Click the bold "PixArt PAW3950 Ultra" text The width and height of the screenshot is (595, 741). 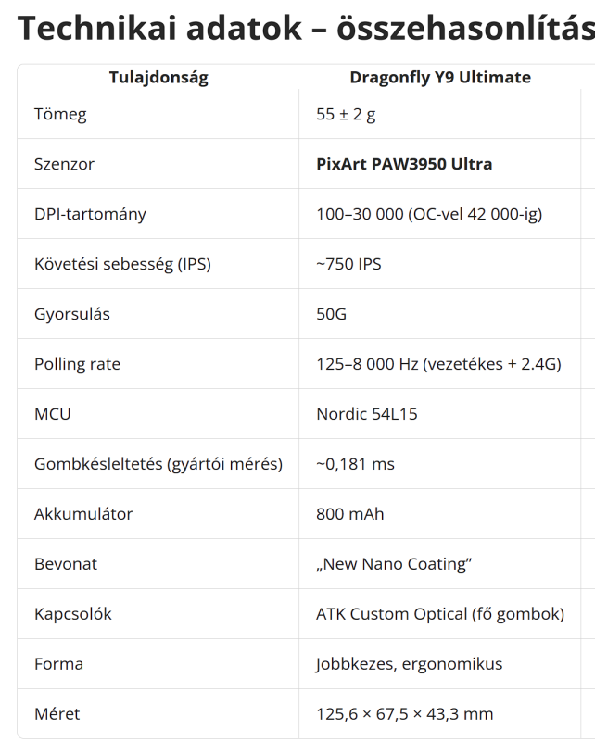pos(404,165)
